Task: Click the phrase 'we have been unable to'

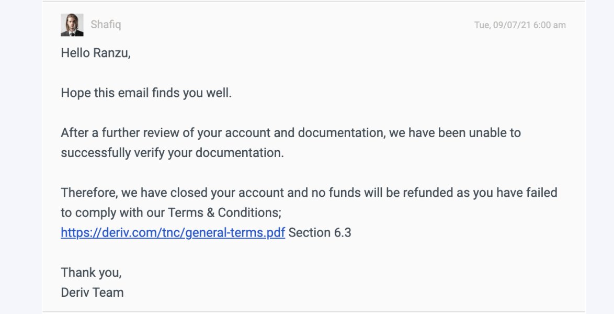Action: pos(454,133)
